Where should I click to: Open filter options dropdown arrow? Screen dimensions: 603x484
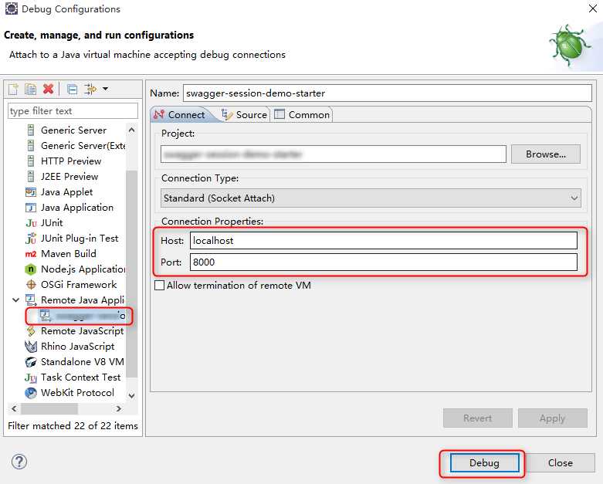click(x=105, y=90)
